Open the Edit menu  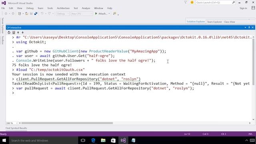[11, 8]
